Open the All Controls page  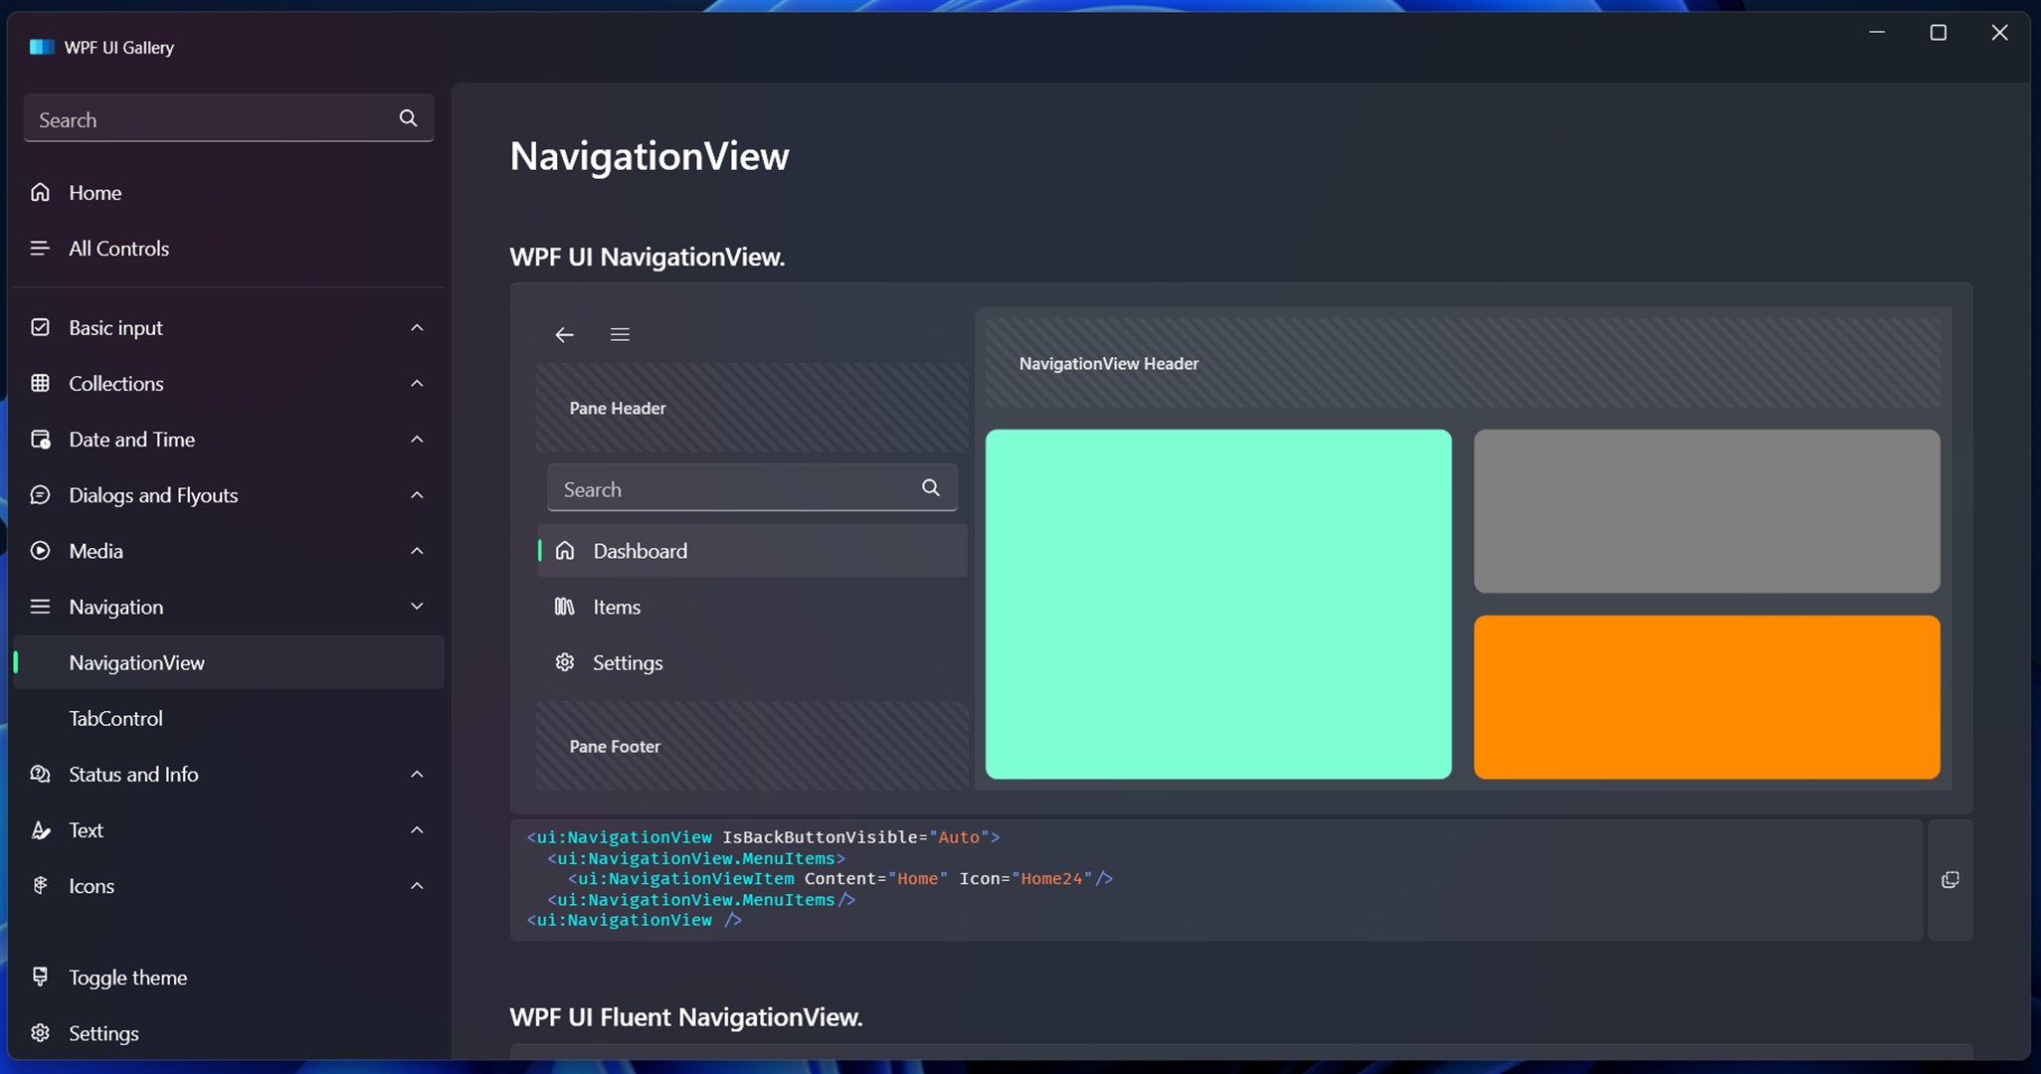[x=118, y=249]
